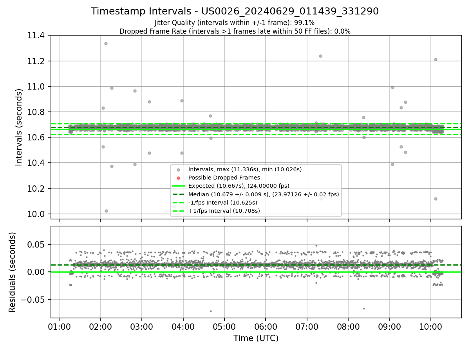Click the red 'Possible Dropped Frames' legend marker
470x352 pixels.
point(178,178)
